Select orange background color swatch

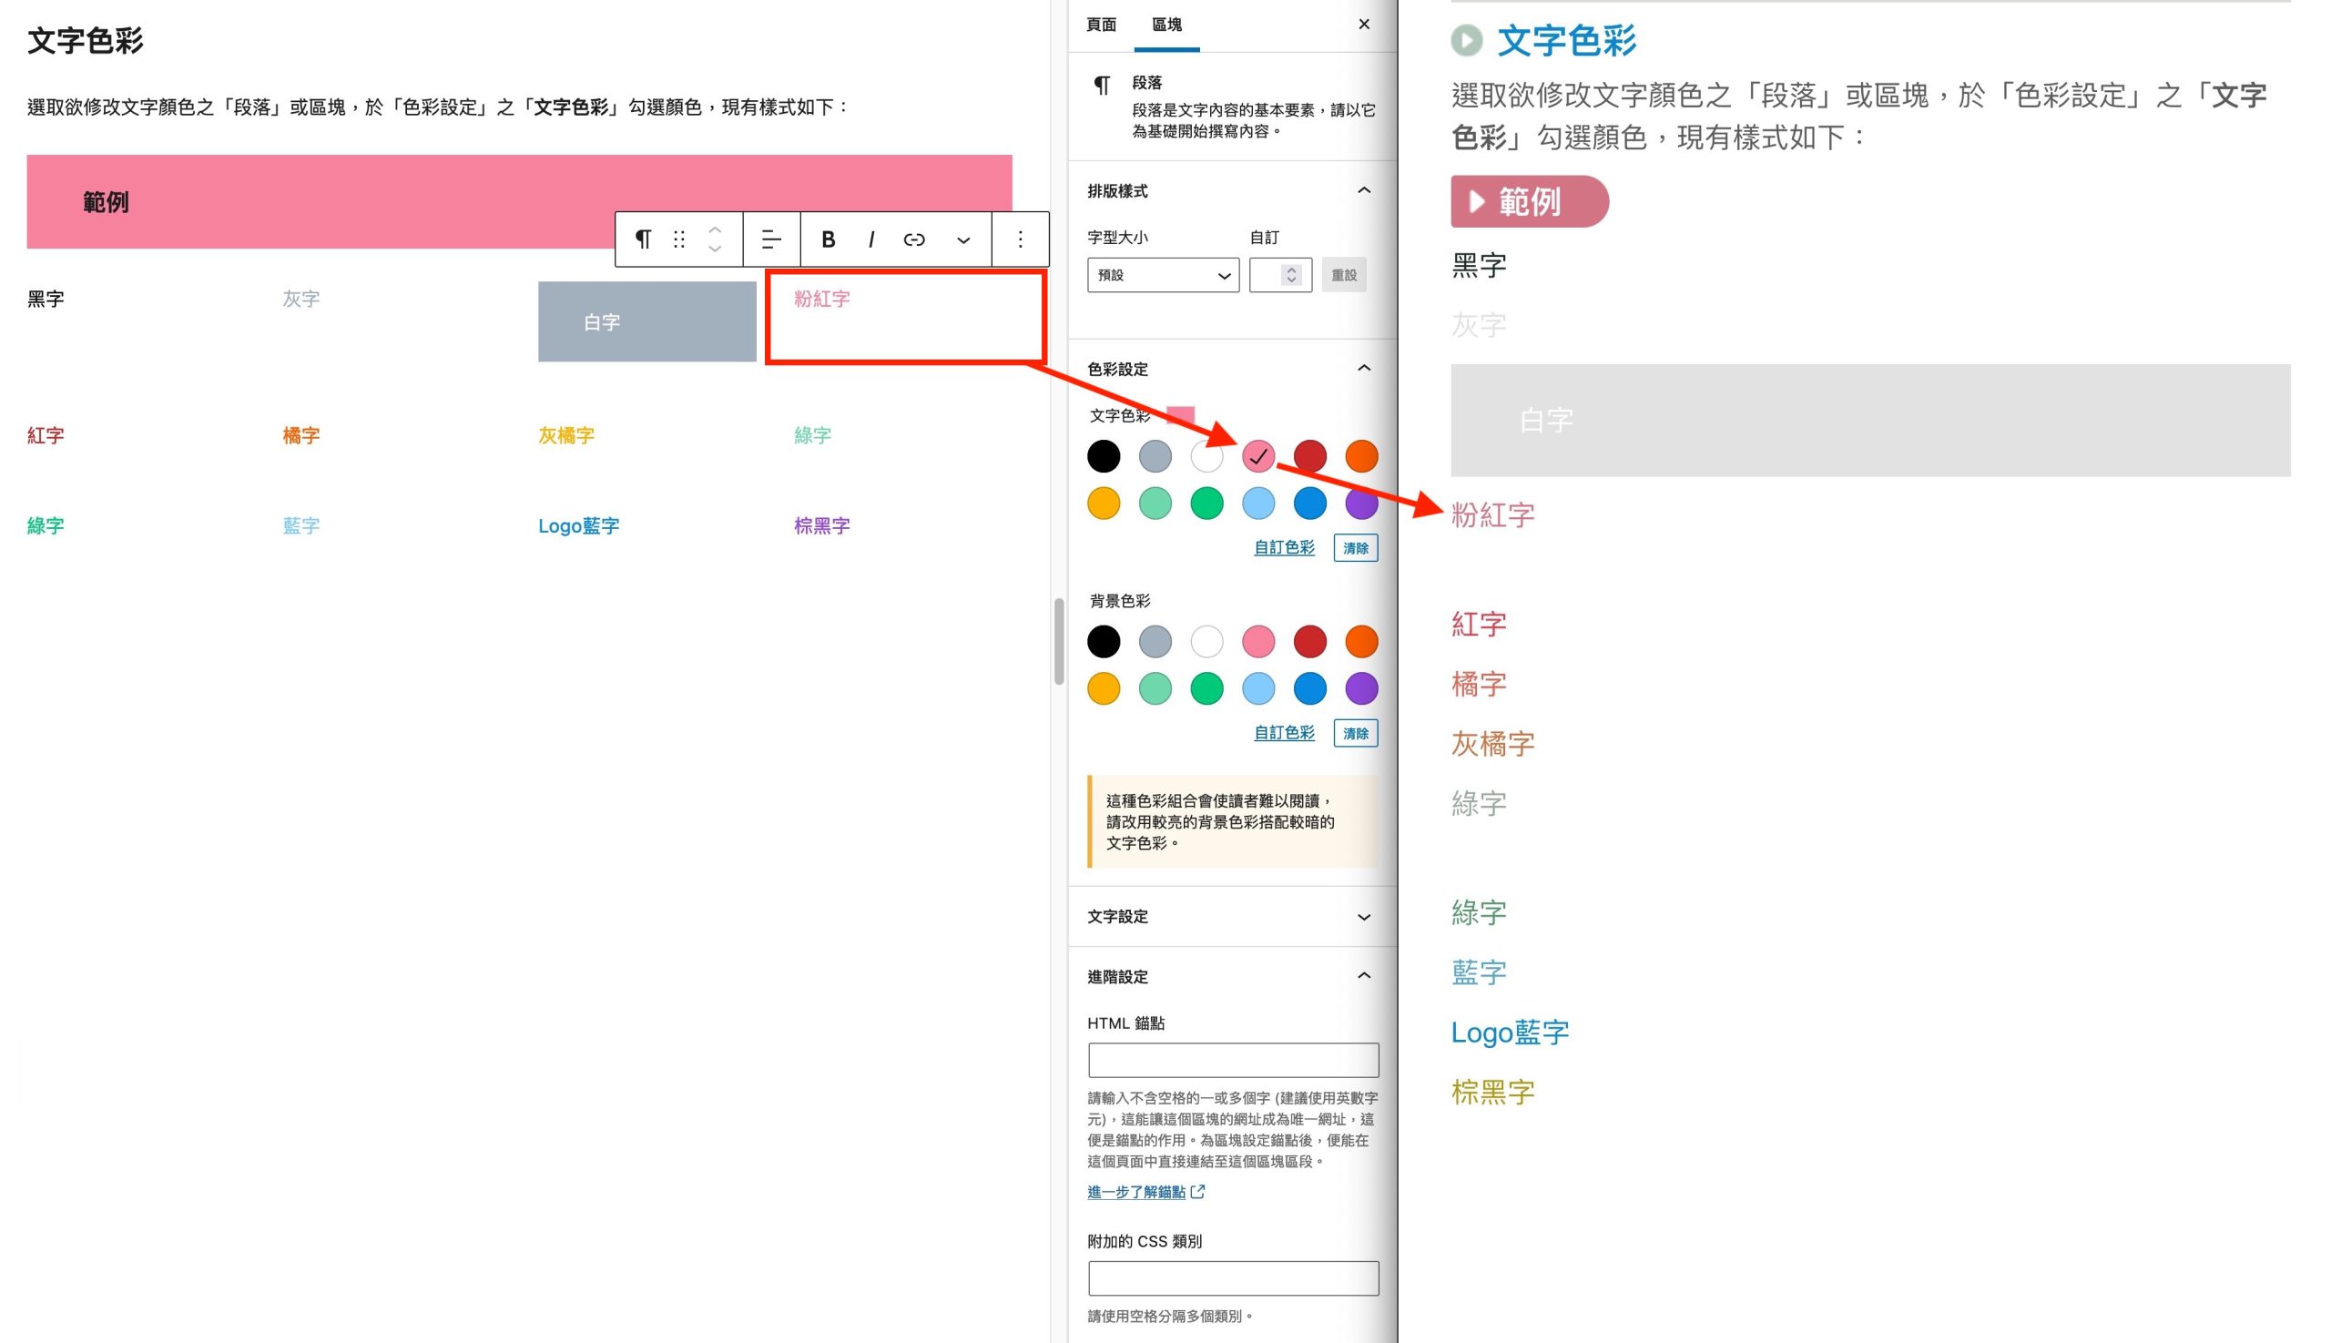(x=1361, y=641)
